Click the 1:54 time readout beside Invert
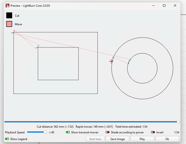The width and height of the screenshot is (186, 144). [176, 132]
